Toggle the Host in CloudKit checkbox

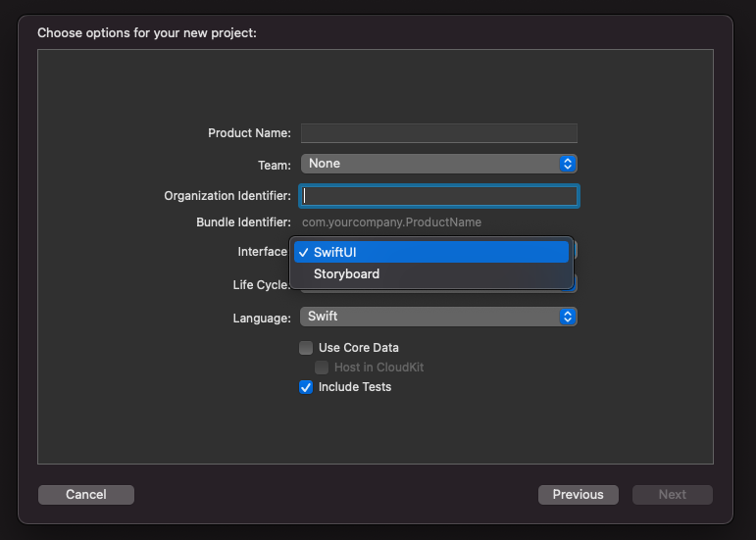click(322, 368)
